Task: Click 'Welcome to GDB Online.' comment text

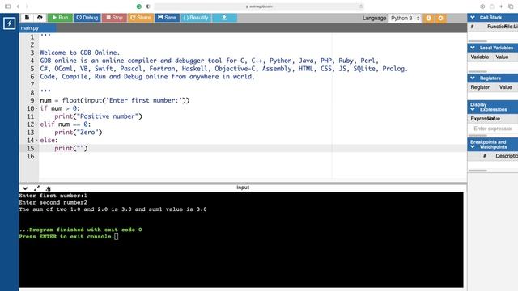Action: [80, 53]
